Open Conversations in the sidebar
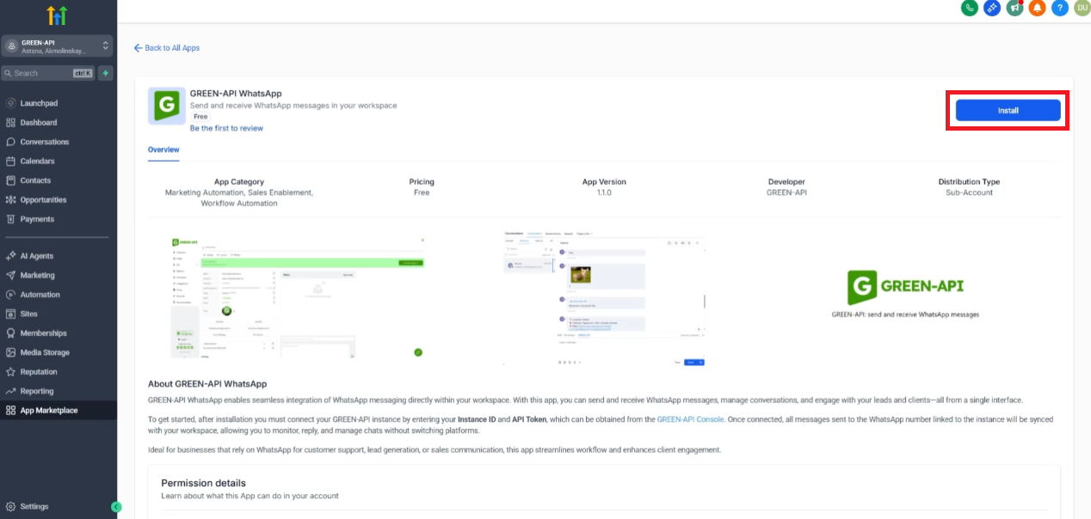This screenshot has height=519, width=1091. click(x=44, y=142)
